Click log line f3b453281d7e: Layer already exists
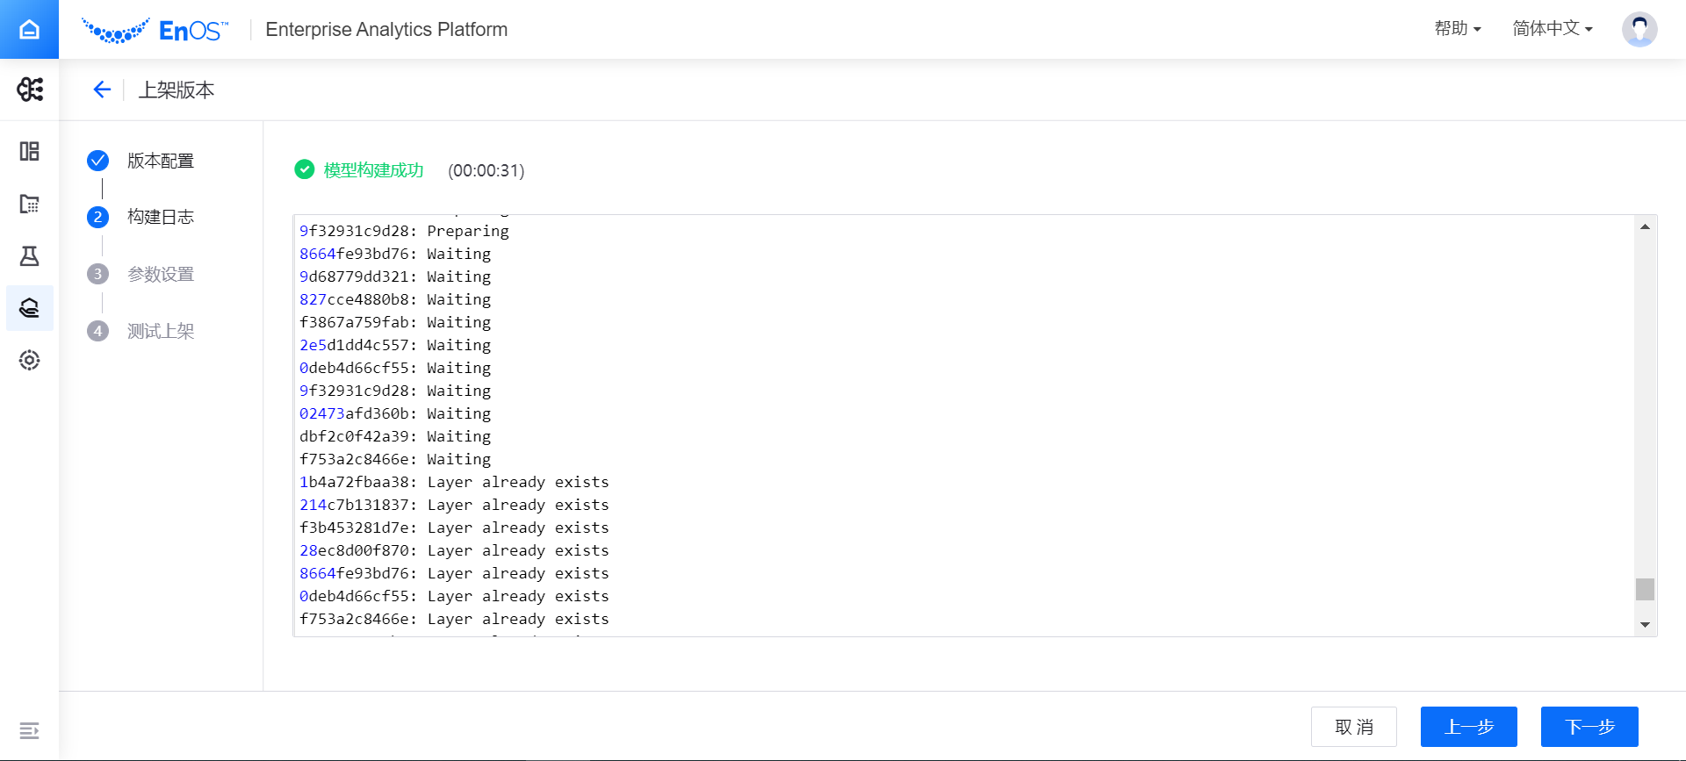 click(x=454, y=528)
